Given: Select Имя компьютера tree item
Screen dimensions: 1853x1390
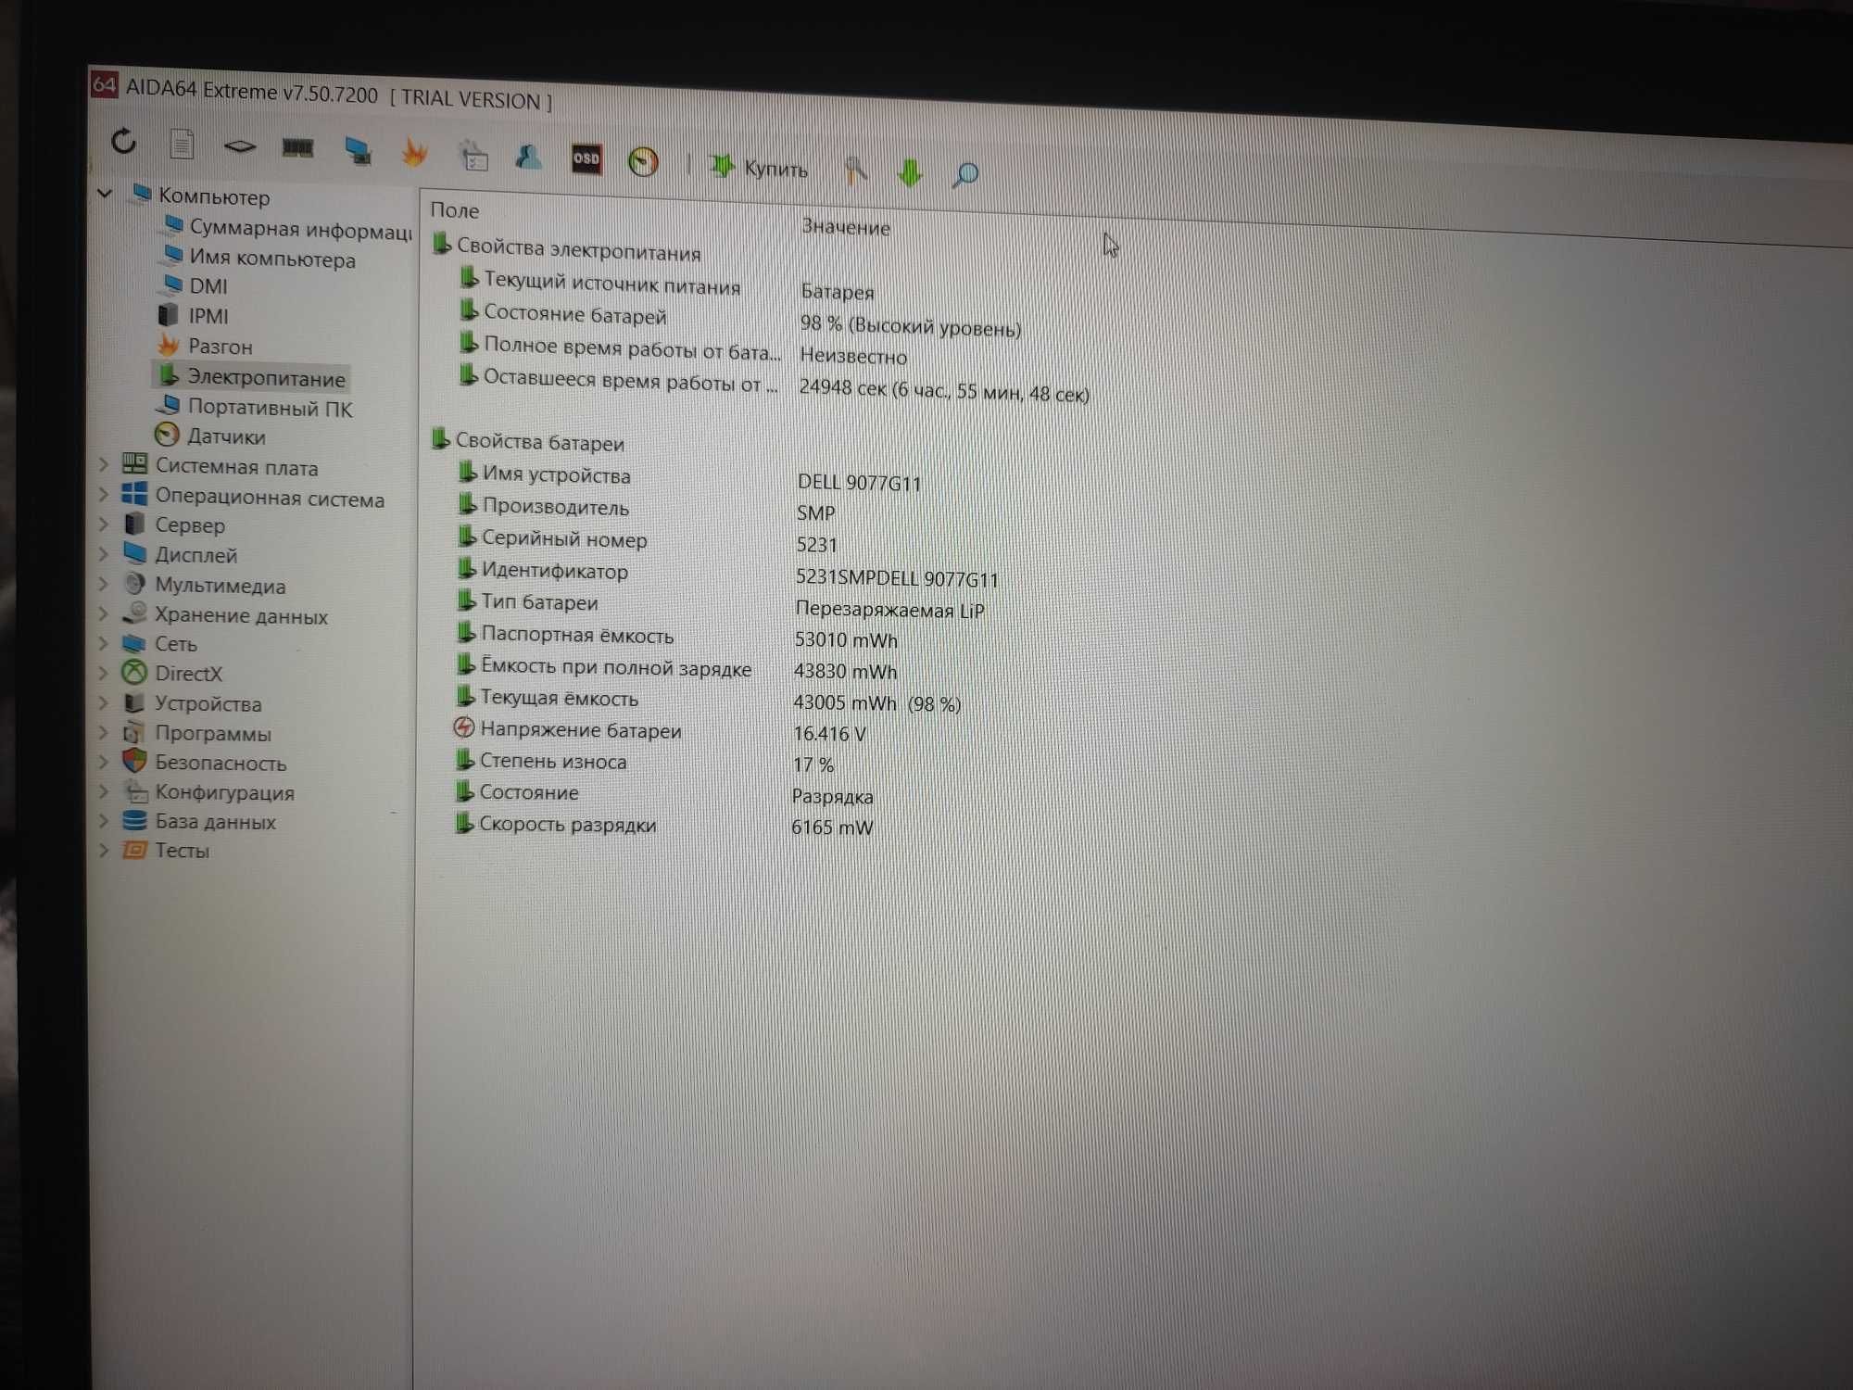Looking at the screenshot, I should (258, 258).
